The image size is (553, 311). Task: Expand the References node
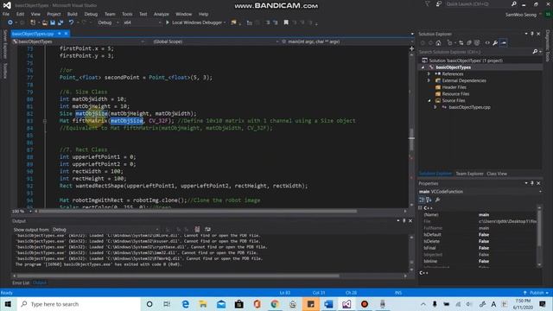click(429, 74)
